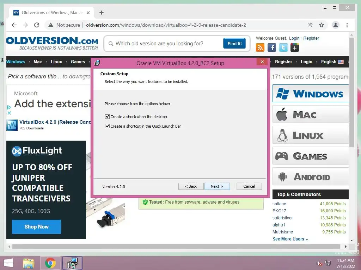This screenshot has height=270, width=361.
Task: Click the VirtualBox 4.2.0 title link
Action: coord(55,122)
